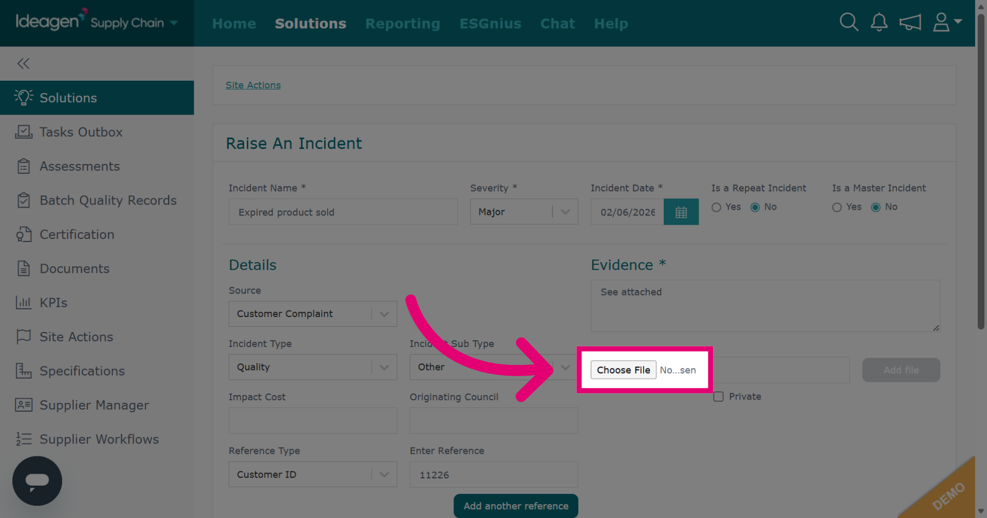Click the Choose File button
The width and height of the screenshot is (987, 518).
tap(624, 370)
